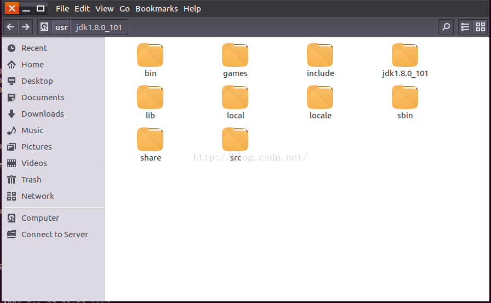Screen dimensions: 491x303
Task: Select the local folder icon
Action: (x=235, y=98)
